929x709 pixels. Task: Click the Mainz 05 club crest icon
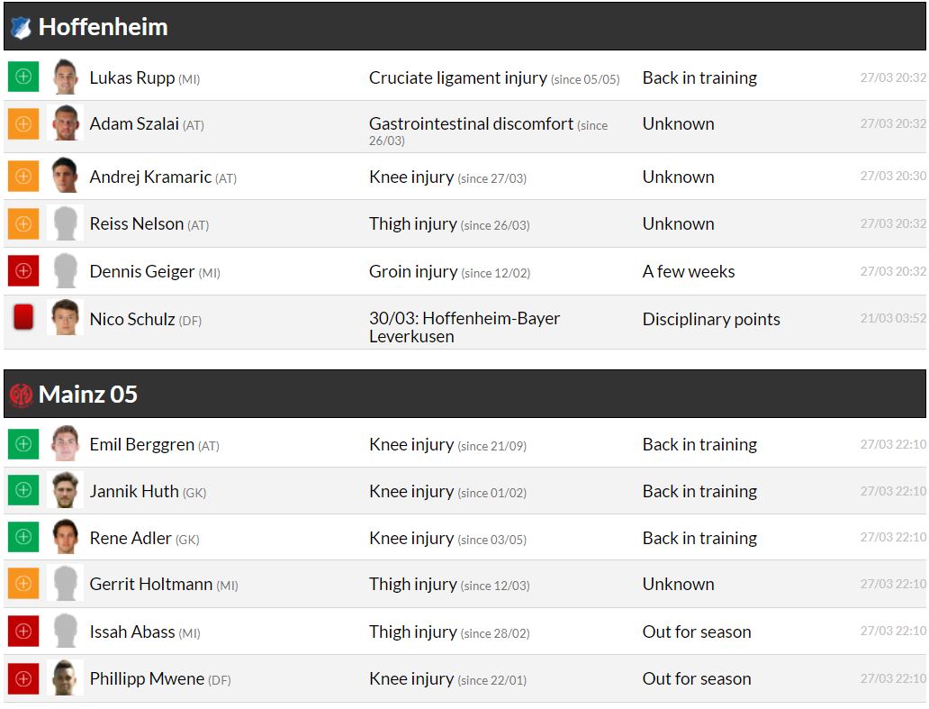tap(21, 395)
